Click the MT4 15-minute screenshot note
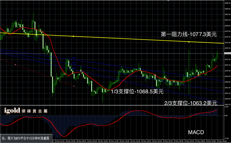 tap(26, 138)
